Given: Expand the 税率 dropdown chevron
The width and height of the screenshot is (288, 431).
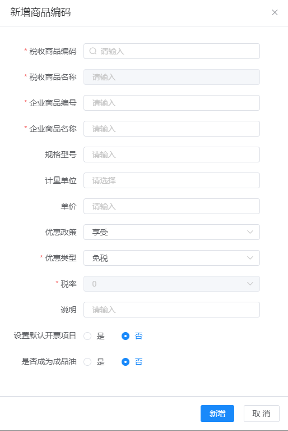Looking at the screenshot, I should coord(250,284).
